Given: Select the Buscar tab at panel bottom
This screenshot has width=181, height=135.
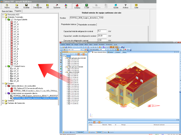Looking at the screenshot, I should click(72, 132).
